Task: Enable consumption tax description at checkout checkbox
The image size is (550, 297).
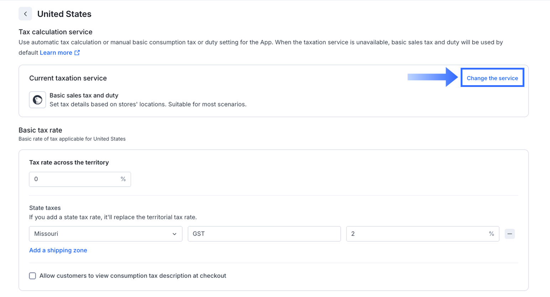Action: pyautogui.click(x=33, y=276)
